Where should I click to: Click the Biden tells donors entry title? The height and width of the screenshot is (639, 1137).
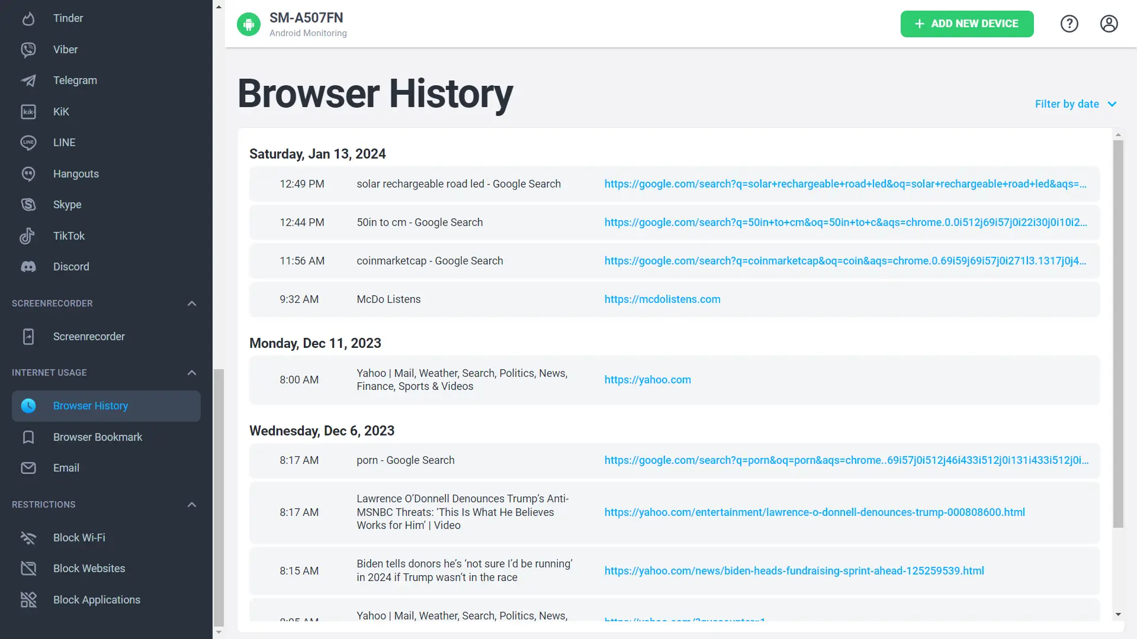pos(464,571)
